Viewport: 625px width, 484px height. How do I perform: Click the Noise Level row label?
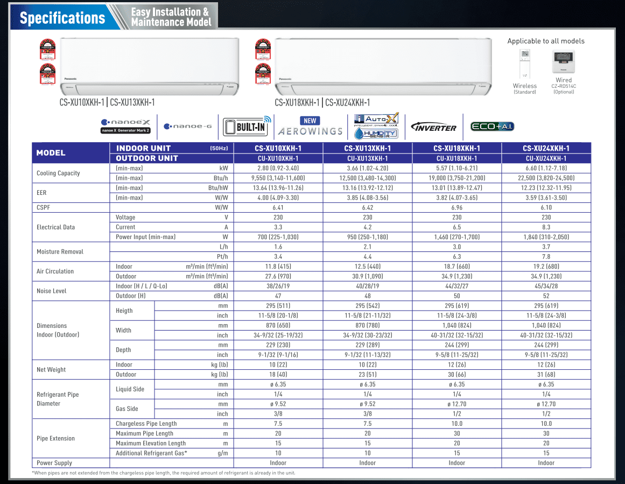52,291
